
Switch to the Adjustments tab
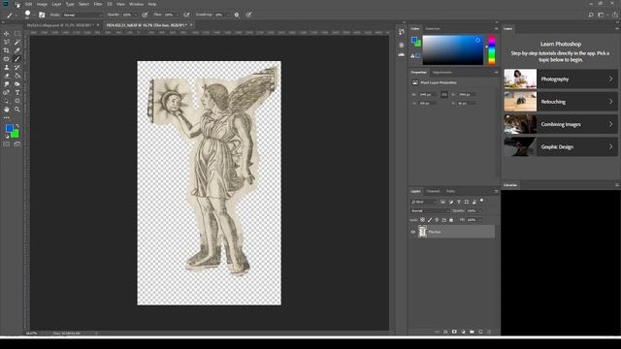(442, 73)
